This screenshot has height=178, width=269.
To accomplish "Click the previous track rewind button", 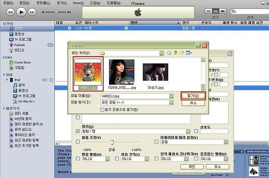I will [10, 12].
